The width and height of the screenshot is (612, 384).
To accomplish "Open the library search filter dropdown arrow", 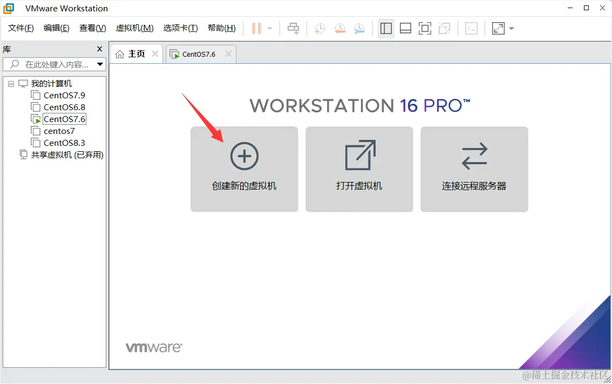I will click(100, 64).
